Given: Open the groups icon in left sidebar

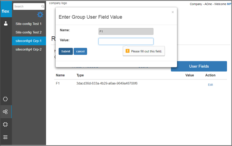Looking at the screenshot, I should tap(6, 112).
